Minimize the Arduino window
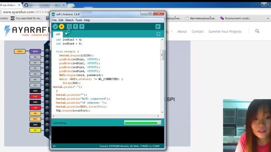 (x=144, y=14)
